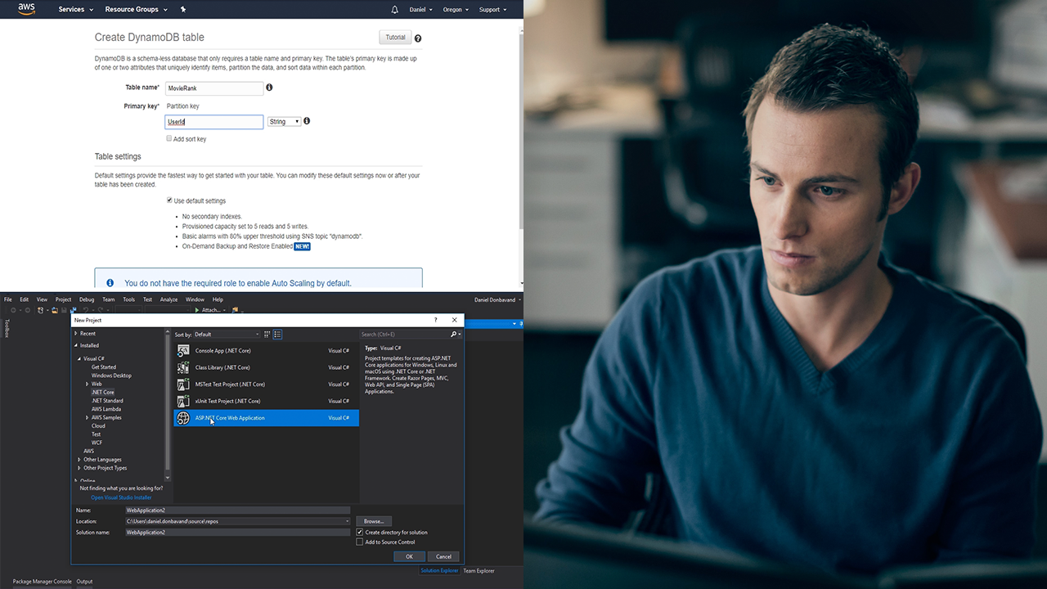Open the Location path dropdown arrow
This screenshot has height=589, width=1047.
point(347,521)
